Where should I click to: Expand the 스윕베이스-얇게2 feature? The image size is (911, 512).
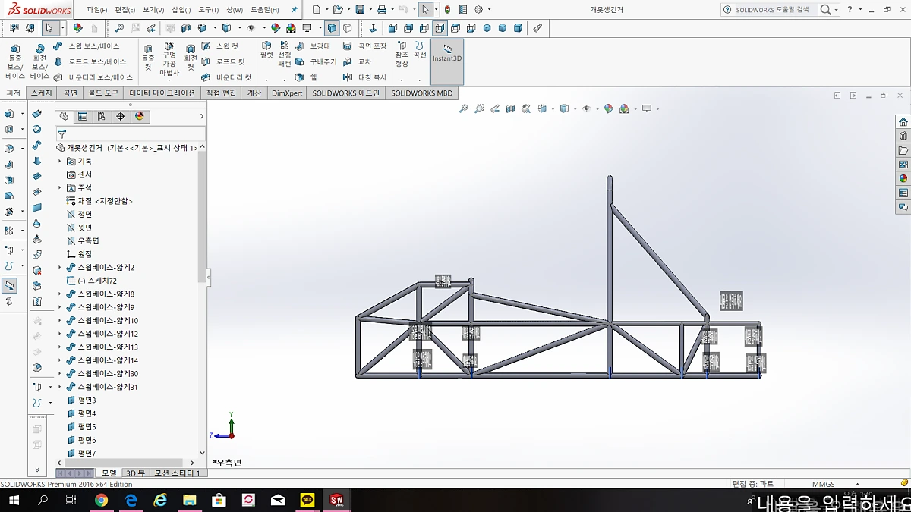[60, 268]
